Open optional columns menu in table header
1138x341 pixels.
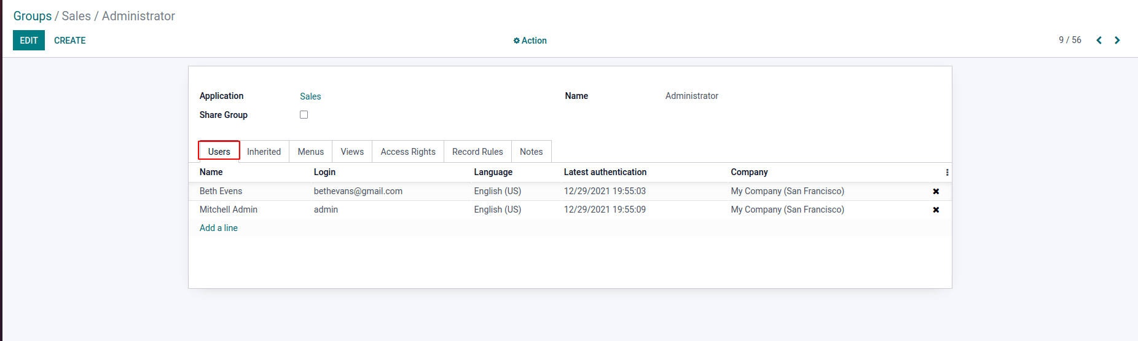[947, 173]
